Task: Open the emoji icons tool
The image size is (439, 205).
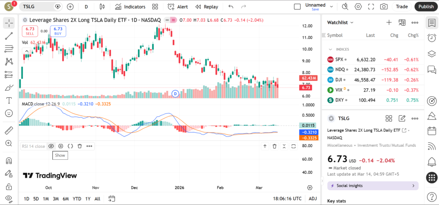Action: (9, 113)
